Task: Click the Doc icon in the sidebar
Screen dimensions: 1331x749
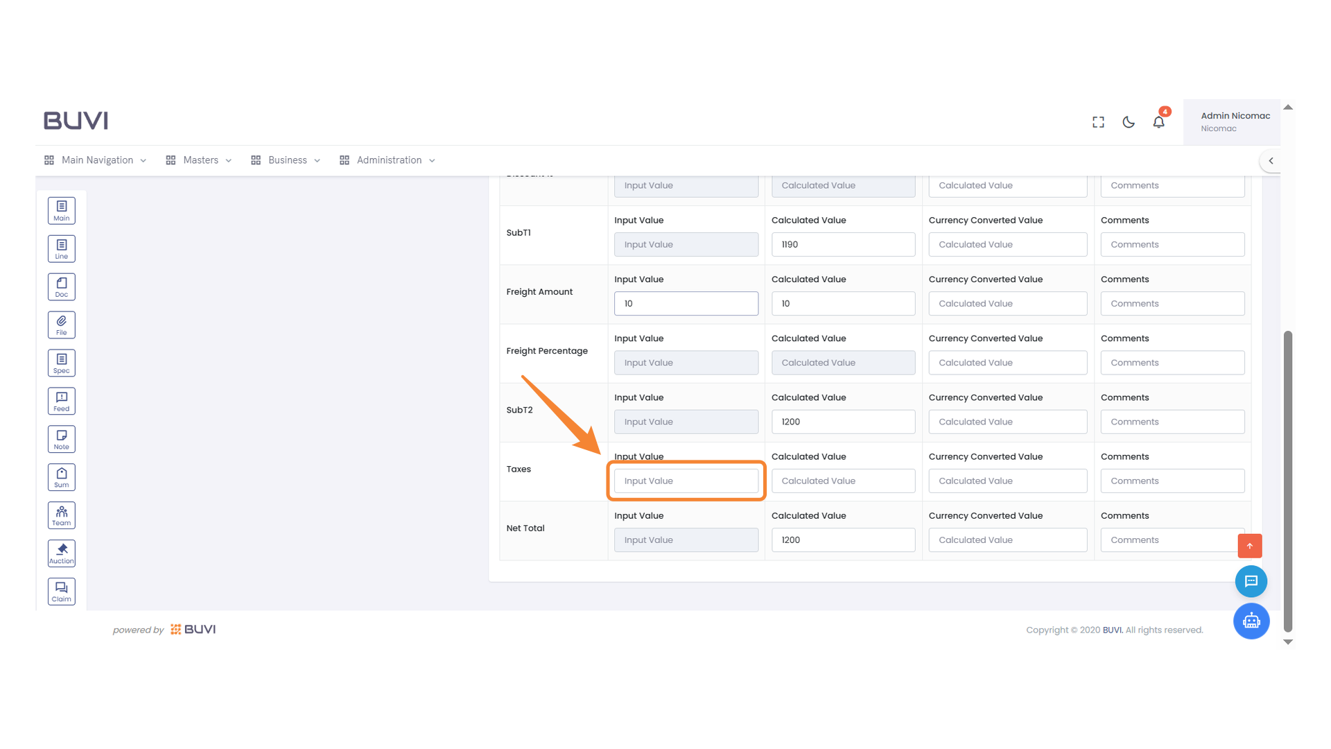Action: pos(61,286)
